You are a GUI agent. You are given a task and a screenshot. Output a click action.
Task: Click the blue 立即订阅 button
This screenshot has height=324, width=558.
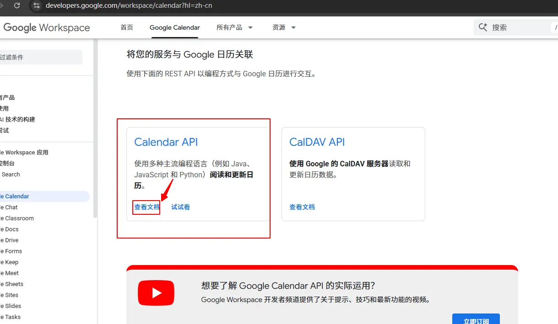point(476,320)
